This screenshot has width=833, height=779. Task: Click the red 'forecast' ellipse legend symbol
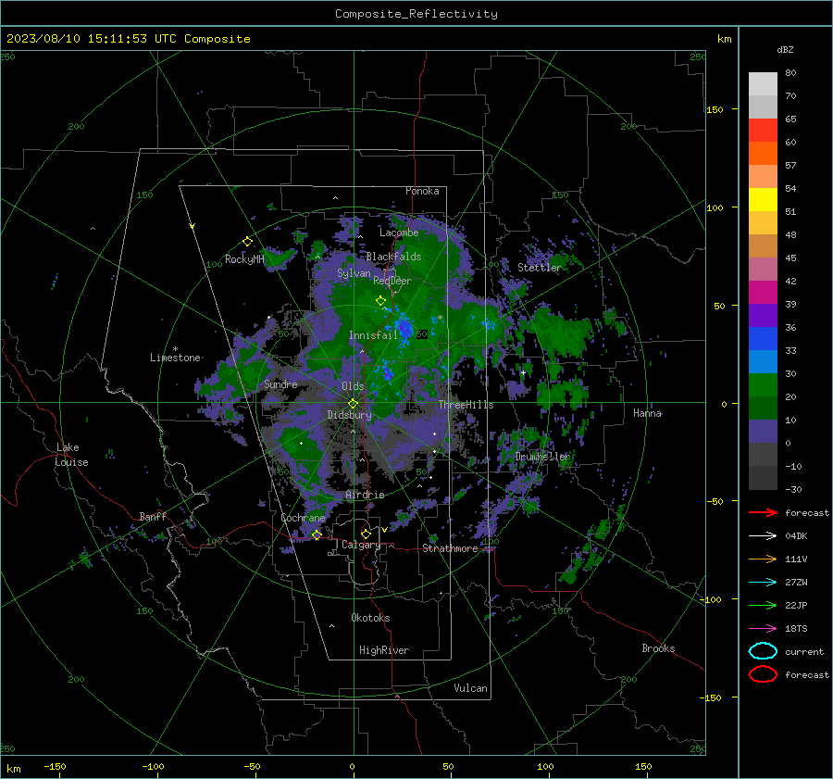(x=763, y=674)
